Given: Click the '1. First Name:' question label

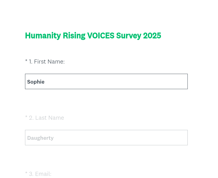Looking at the screenshot, I should pos(47,62).
